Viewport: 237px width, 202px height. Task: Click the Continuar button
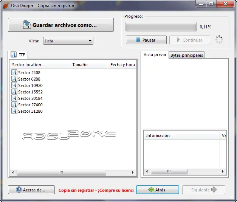click(190, 40)
